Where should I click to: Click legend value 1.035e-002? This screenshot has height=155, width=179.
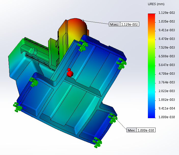[167, 21]
